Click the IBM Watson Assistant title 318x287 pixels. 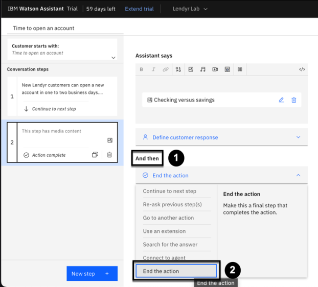pos(36,9)
